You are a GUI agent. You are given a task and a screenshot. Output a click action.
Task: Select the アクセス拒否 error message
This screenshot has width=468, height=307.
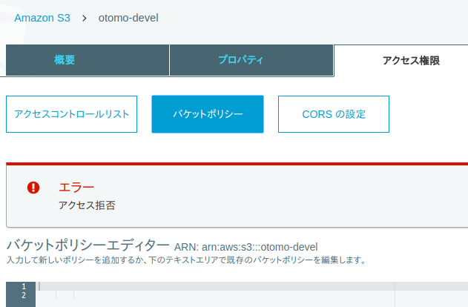click(x=87, y=205)
